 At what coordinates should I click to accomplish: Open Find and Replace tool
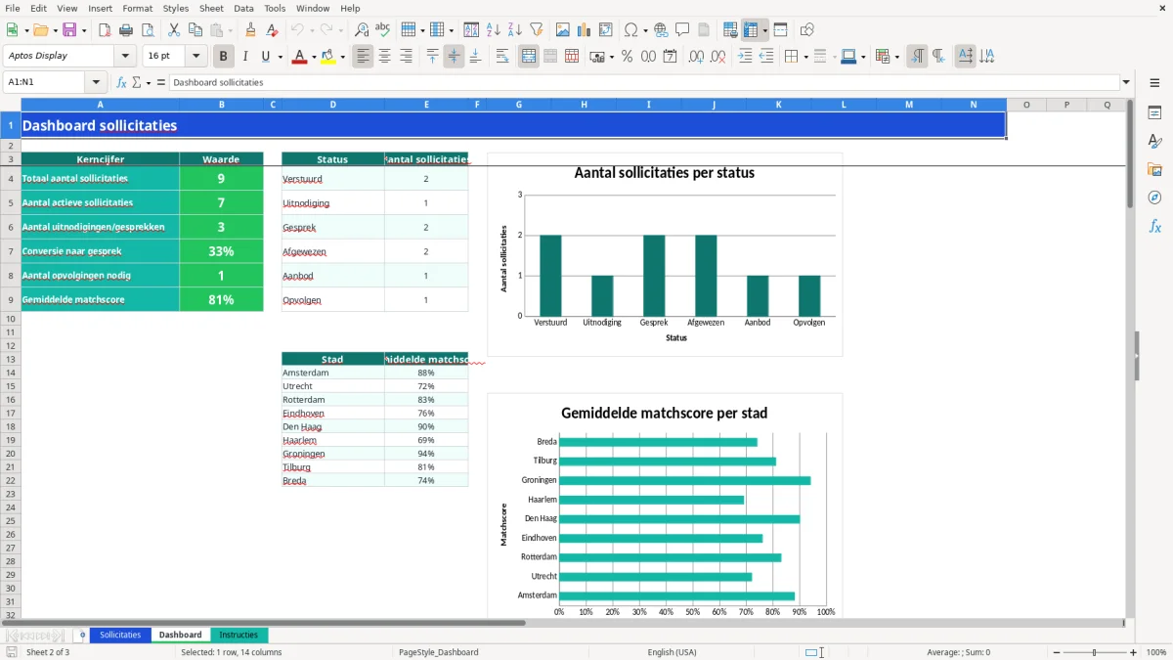[362, 30]
